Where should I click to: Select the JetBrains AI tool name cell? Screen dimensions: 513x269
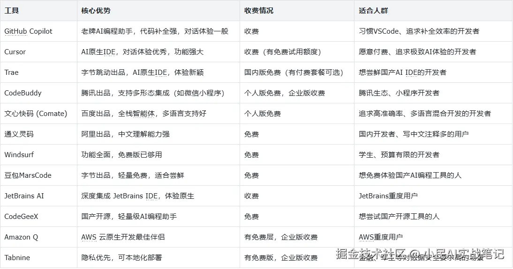click(38, 196)
